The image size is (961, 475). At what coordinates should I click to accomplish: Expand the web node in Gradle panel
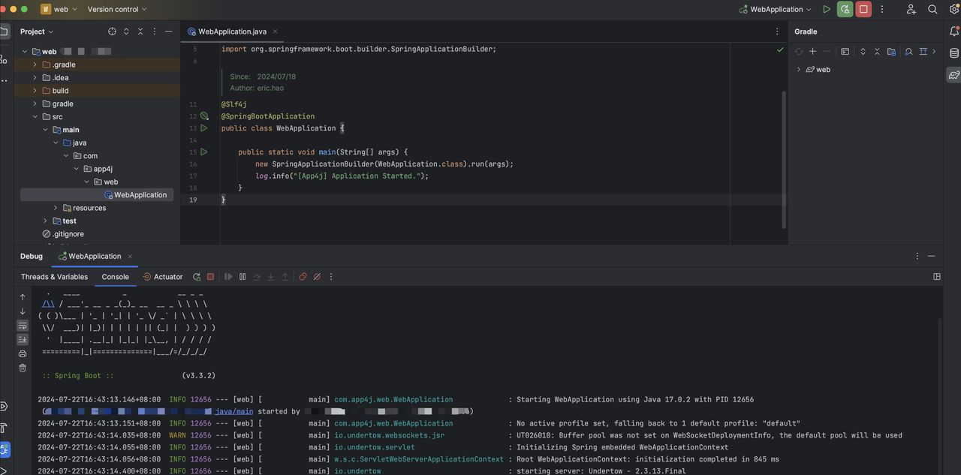[x=798, y=70]
